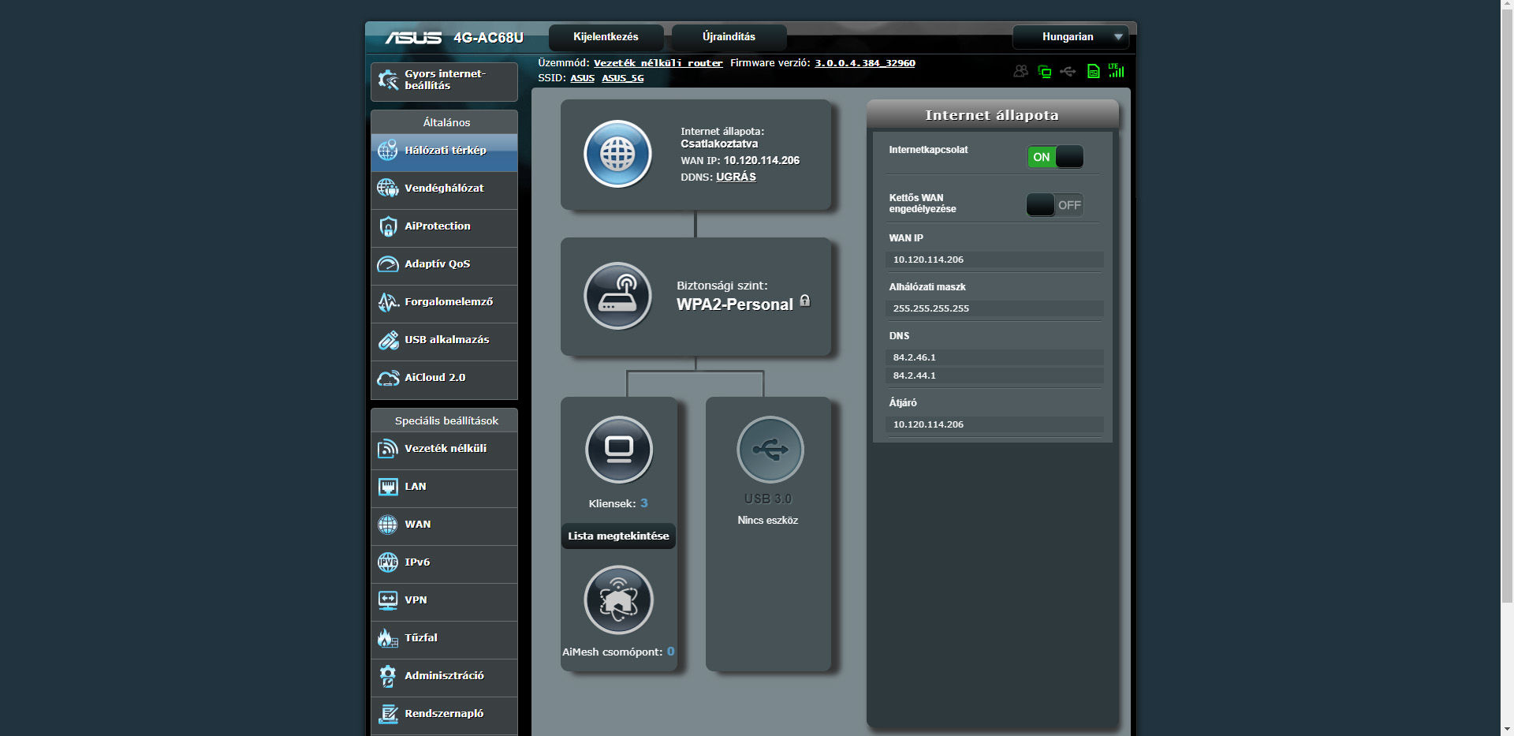Screen dimensions: 1514x736
Task: Click the LAN port icon in sidebar
Action: [x=388, y=487]
